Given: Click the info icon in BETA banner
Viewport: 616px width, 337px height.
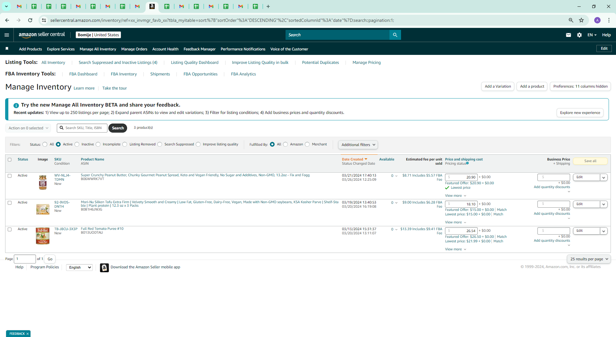Looking at the screenshot, I should click(16, 105).
